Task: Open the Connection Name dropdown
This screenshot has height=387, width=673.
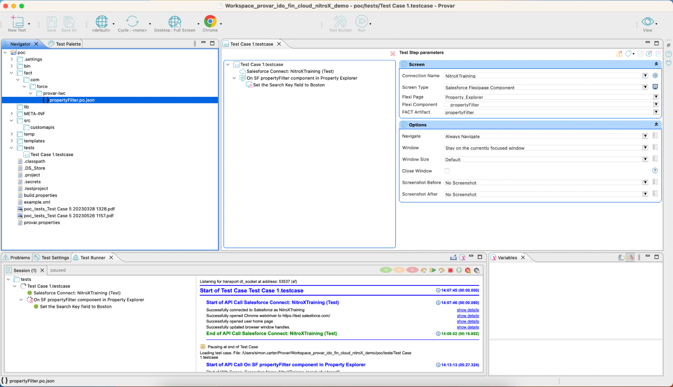Action: click(645, 76)
